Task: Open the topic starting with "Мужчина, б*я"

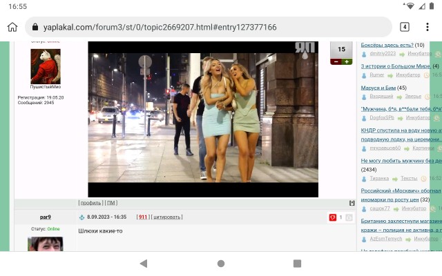Action: coord(401,109)
